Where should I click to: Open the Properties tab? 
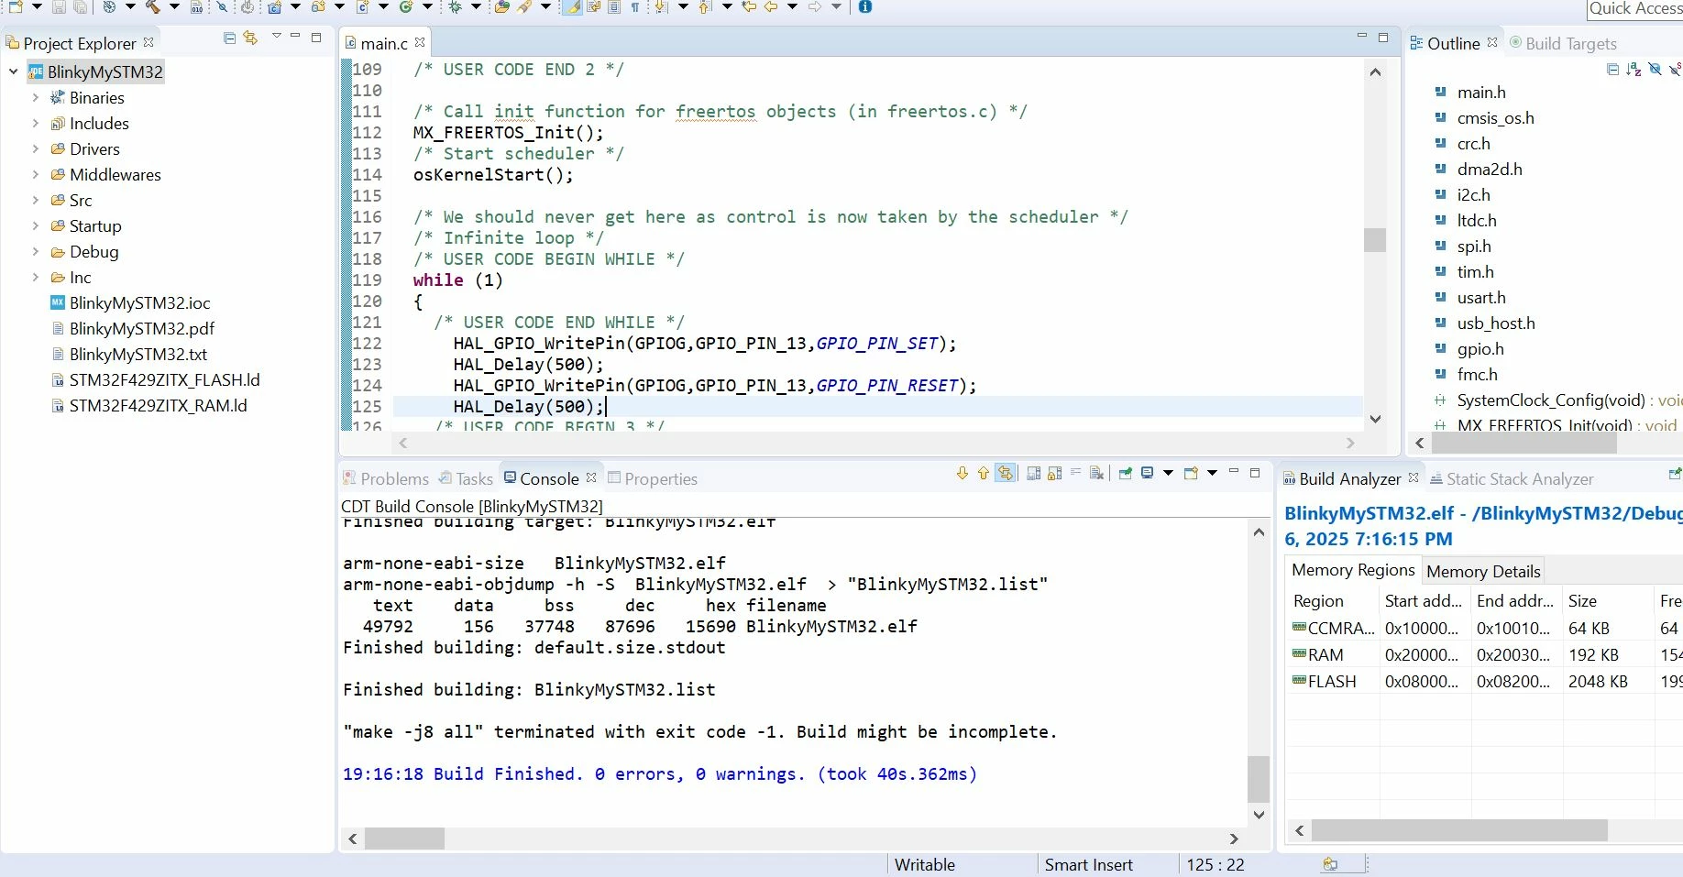tap(653, 478)
